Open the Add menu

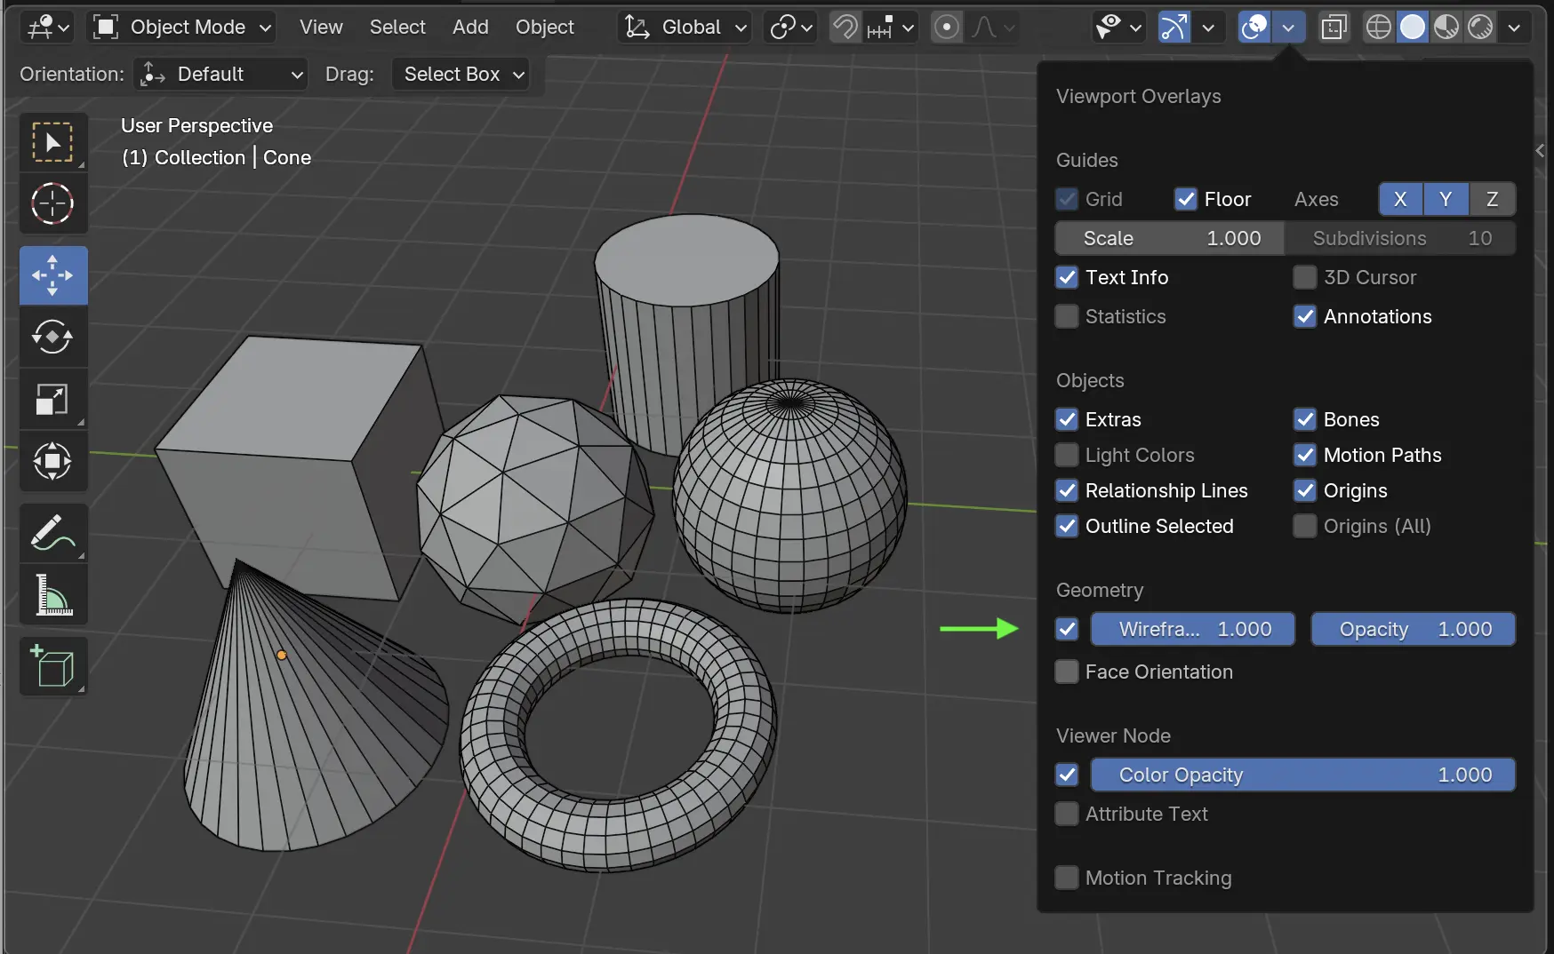click(x=470, y=28)
